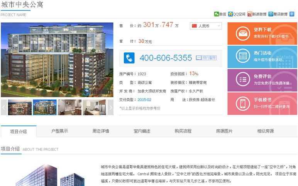Image resolution: width=298 pixels, height=186 pixels.
Task: Open 免费评估 purple panel title
Action: click(x=262, y=76)
